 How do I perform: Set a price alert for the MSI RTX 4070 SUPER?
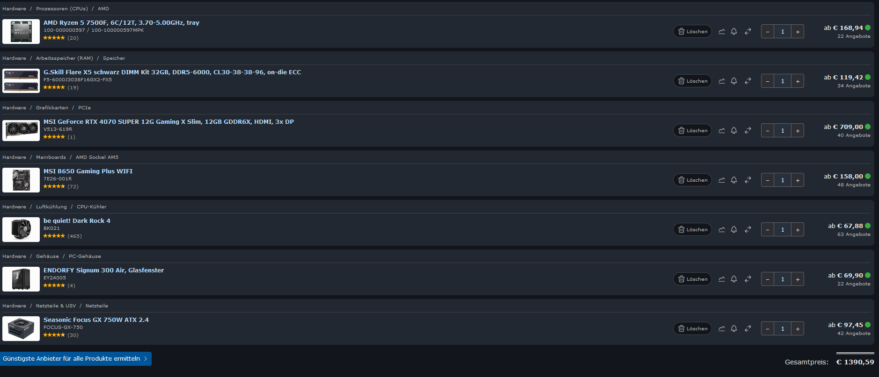pos(734,130)
